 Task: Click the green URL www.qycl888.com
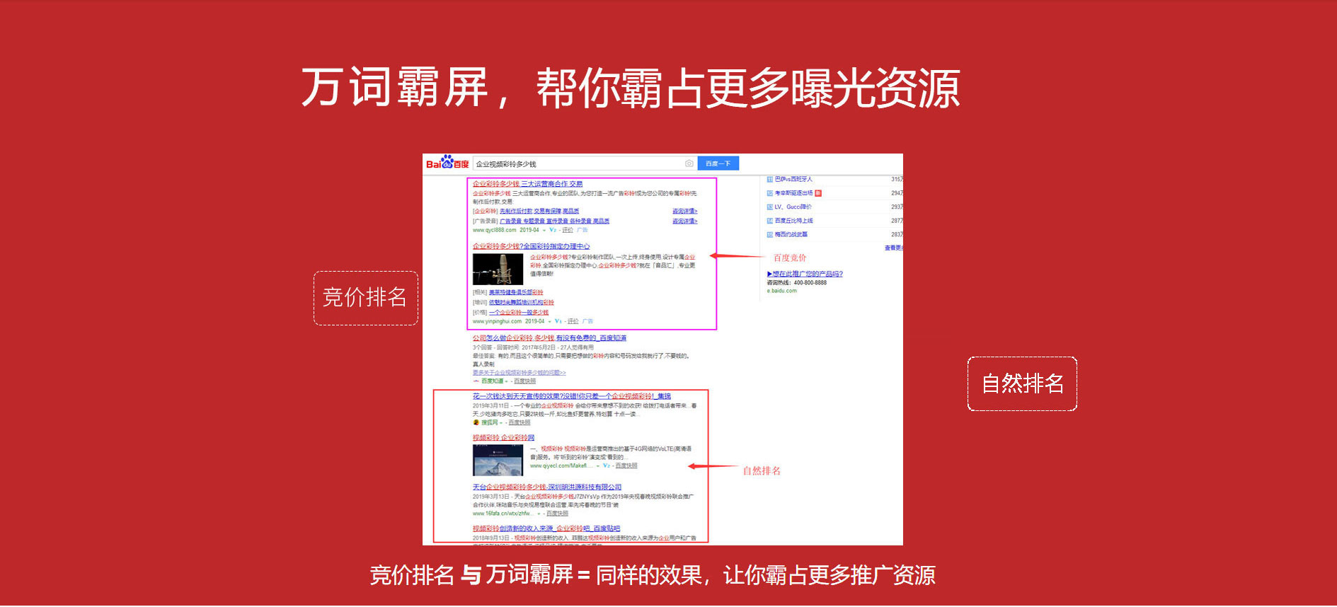pyautogui.click(x=494, y=230)
